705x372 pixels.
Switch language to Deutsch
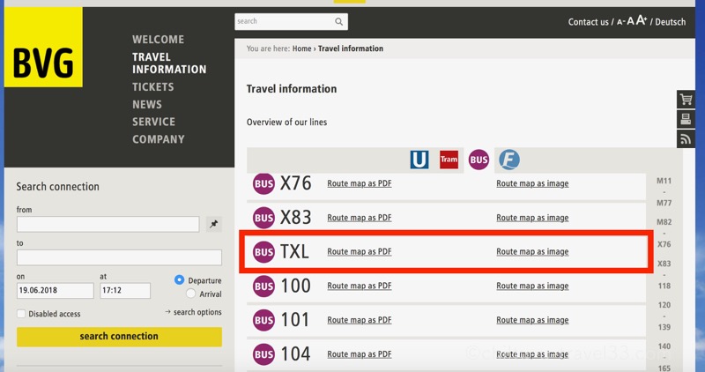point(671,22)
